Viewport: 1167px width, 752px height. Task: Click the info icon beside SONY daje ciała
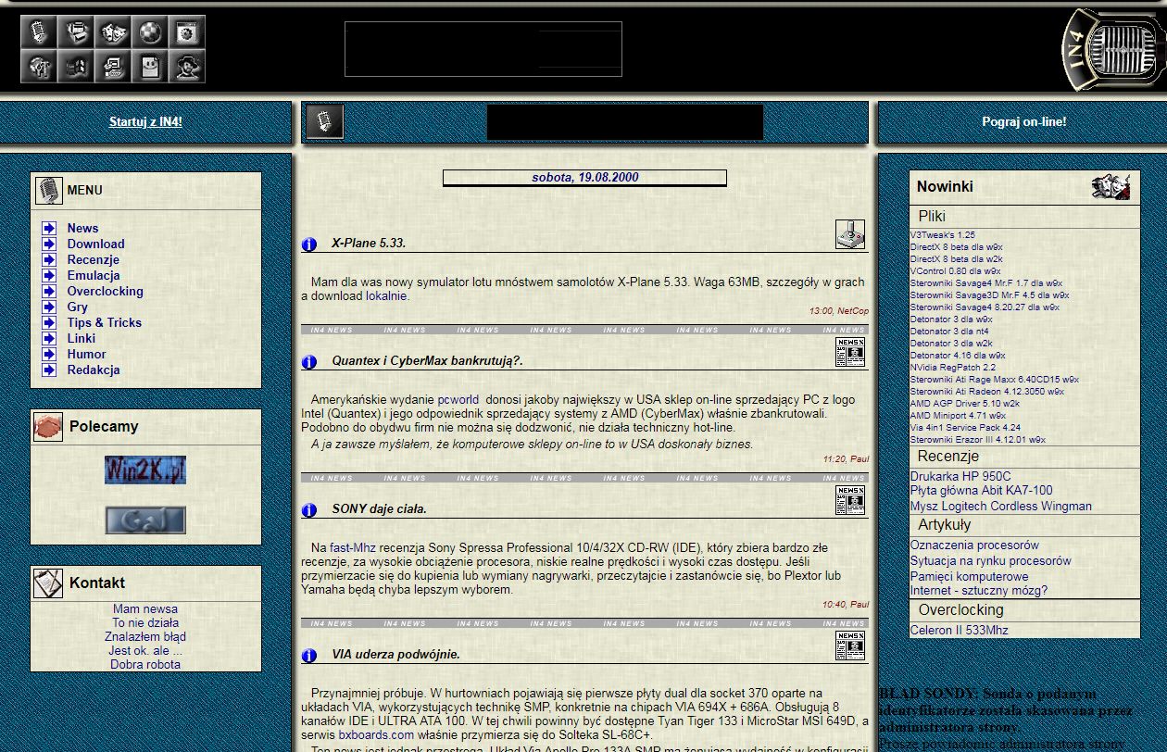[x=309, y=510]
